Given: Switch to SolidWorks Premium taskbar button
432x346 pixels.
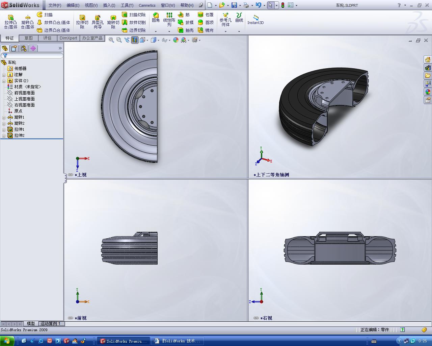Looking at the screenshot, I should 123,341.
